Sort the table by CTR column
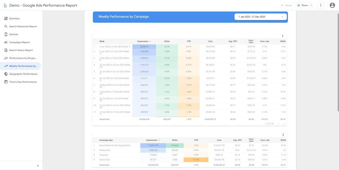 pos(189,41)
